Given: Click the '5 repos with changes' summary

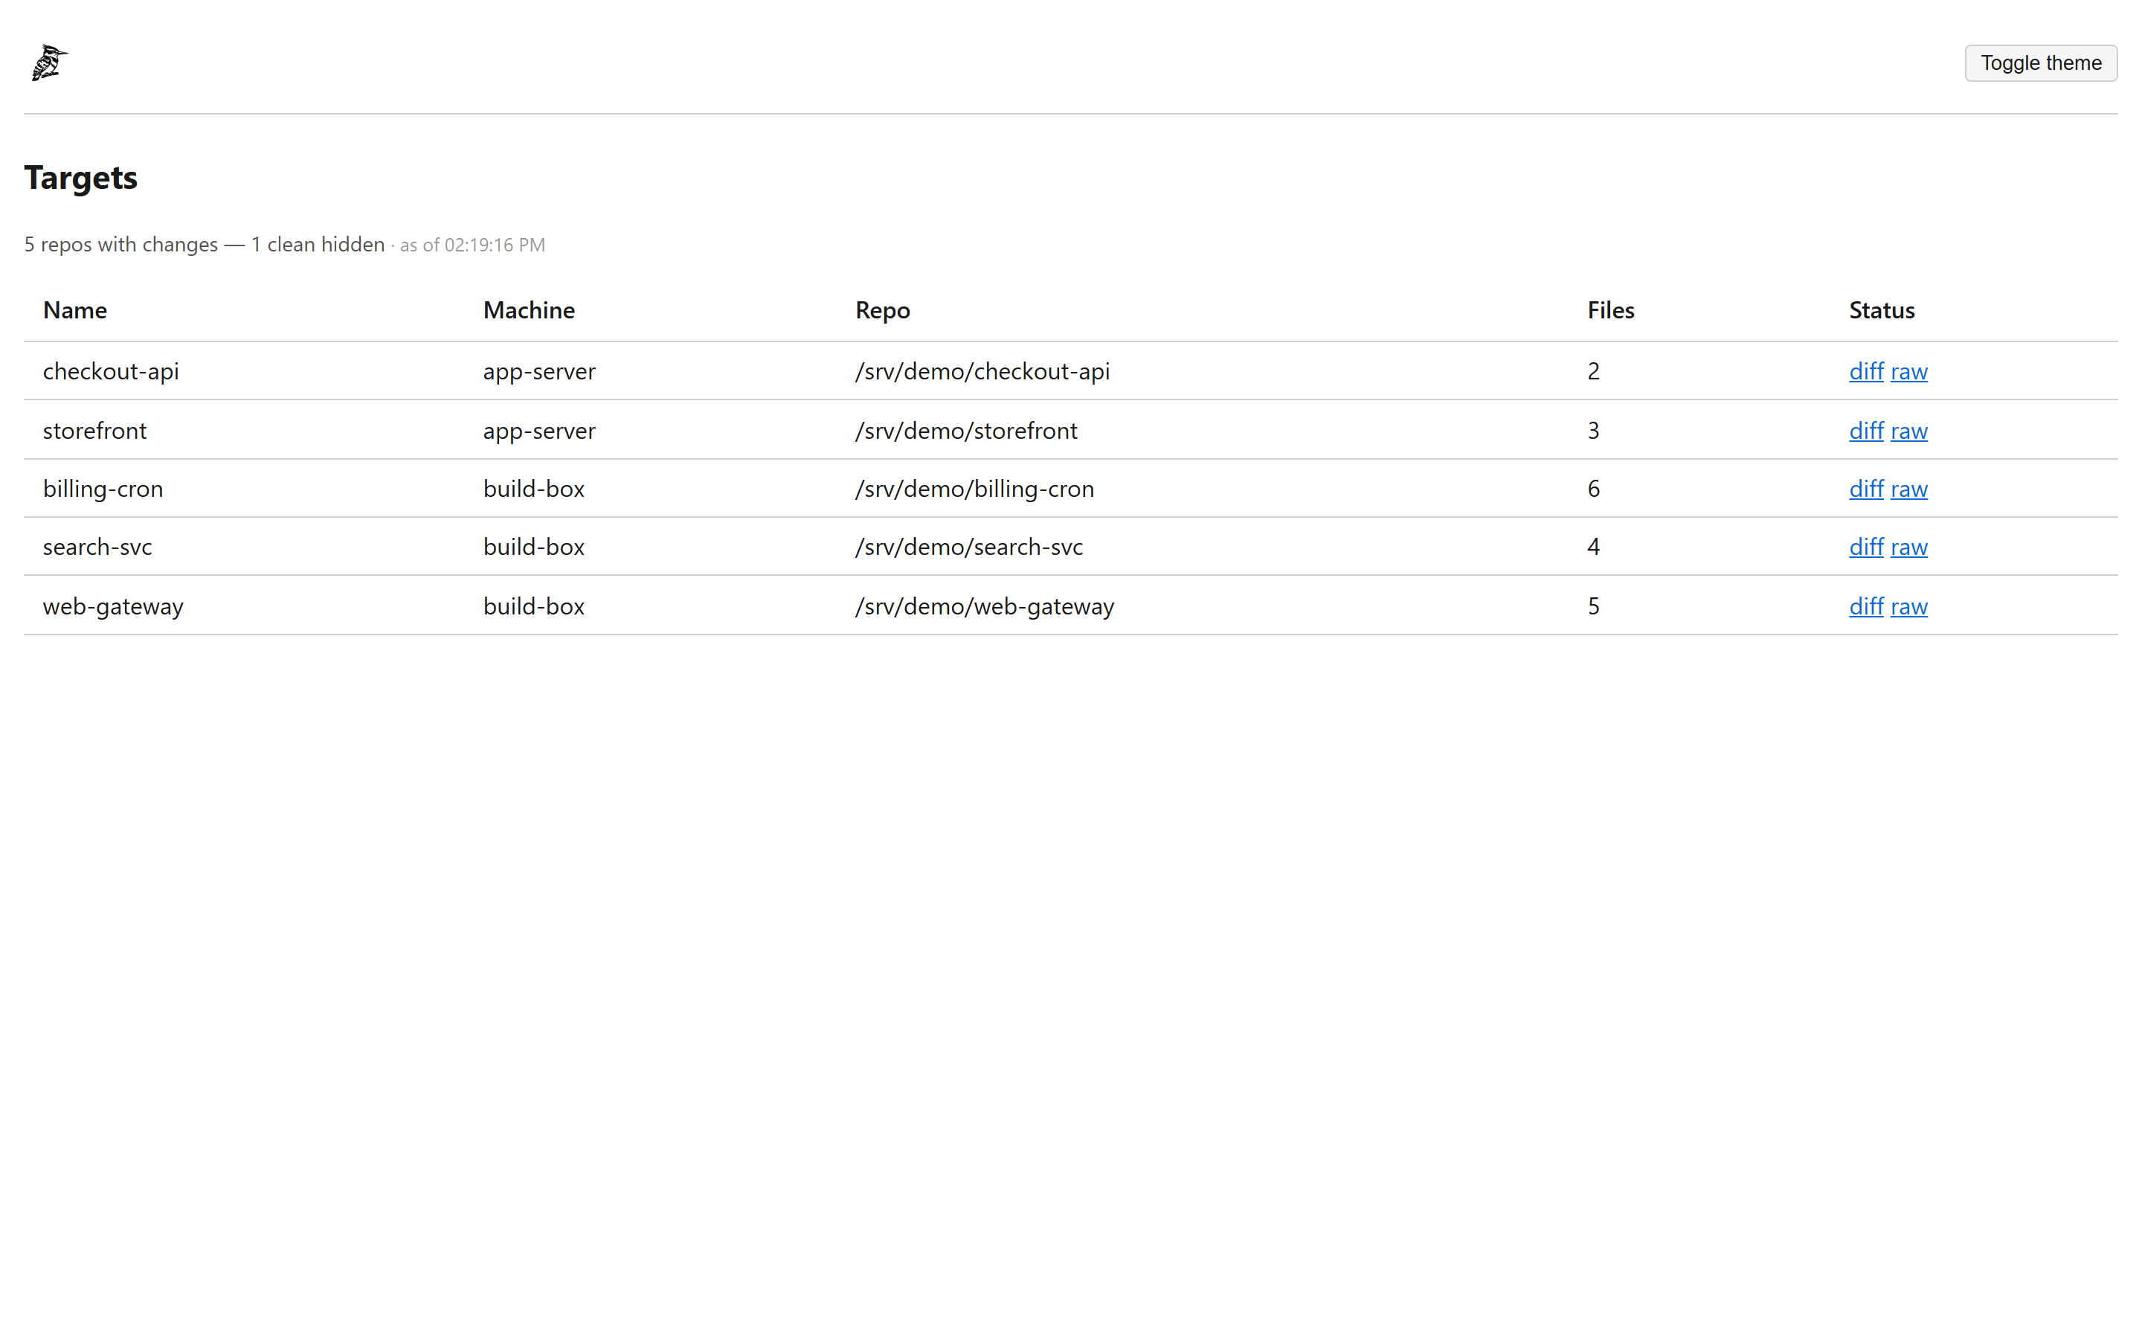Looking at the screenshot, I should coord(121,245).
